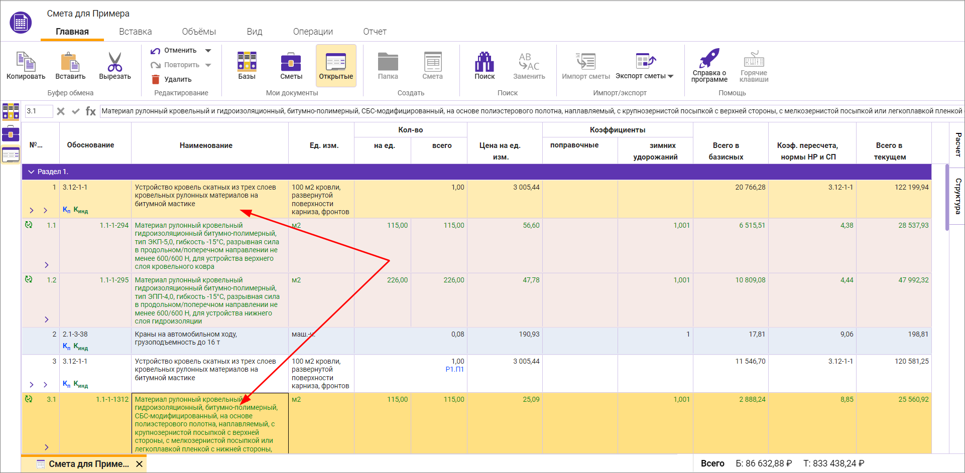Cancel formula edit with the X icon
The height and width of the screenshot is (473, 965).
(x=61, y=111)
